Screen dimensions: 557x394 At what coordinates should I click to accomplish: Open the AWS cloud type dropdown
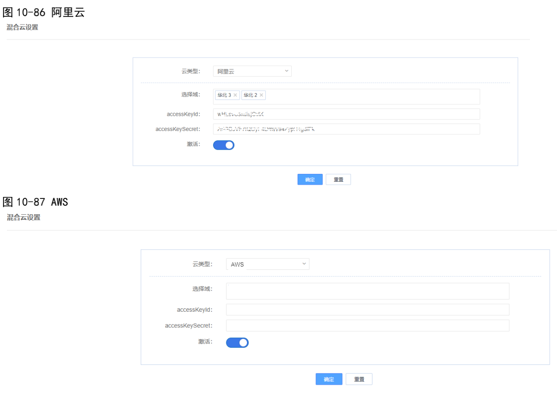[268, 264]
